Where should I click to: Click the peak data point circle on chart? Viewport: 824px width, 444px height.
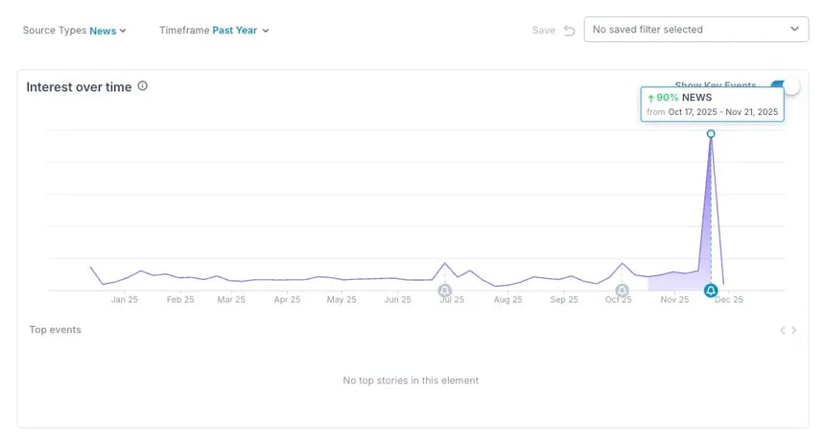coord(711,133)
